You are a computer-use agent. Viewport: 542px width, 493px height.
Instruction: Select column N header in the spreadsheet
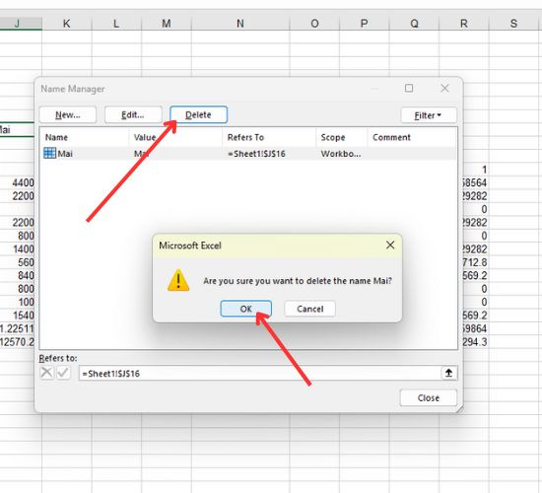[240, 24]
